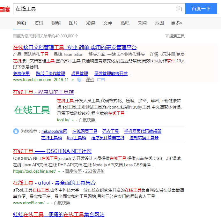Open recommended link 码农工具
Screen dimensions: 221x220
[111, 131]
